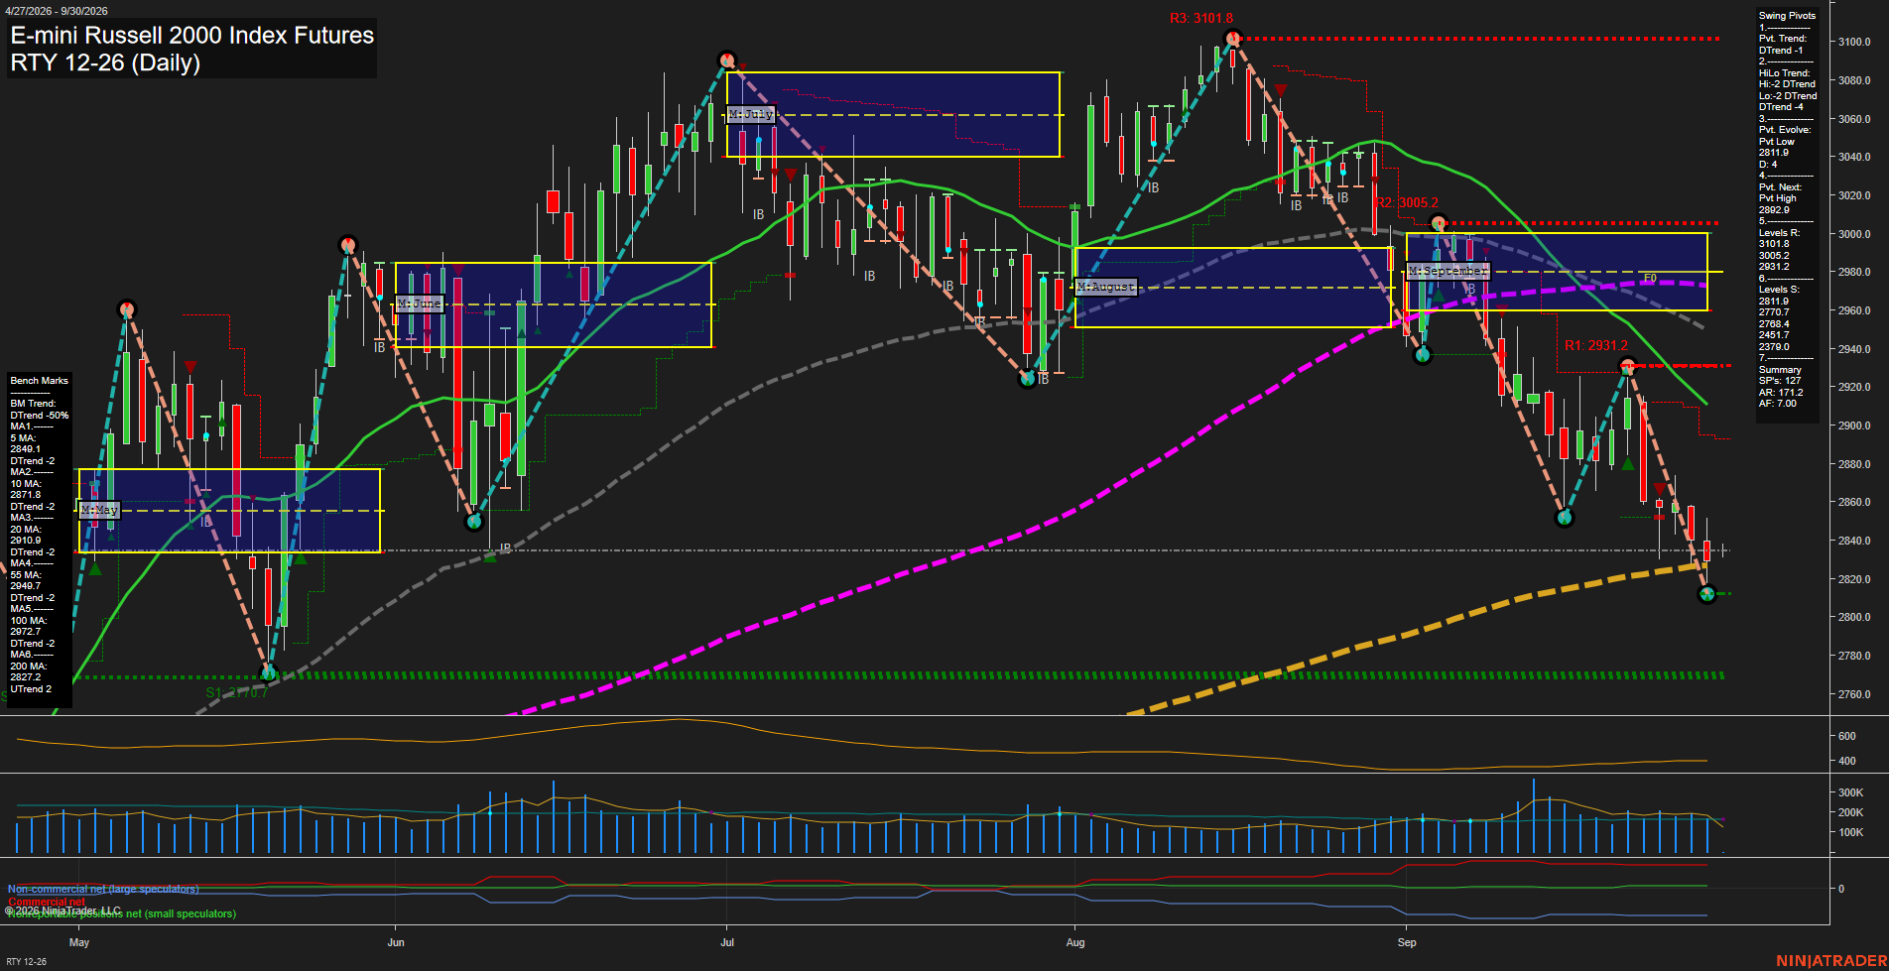This screenshot has width=1889, height=971.
Task: Select the Swing Pivots info panel heading
Action: [1787, 16]
